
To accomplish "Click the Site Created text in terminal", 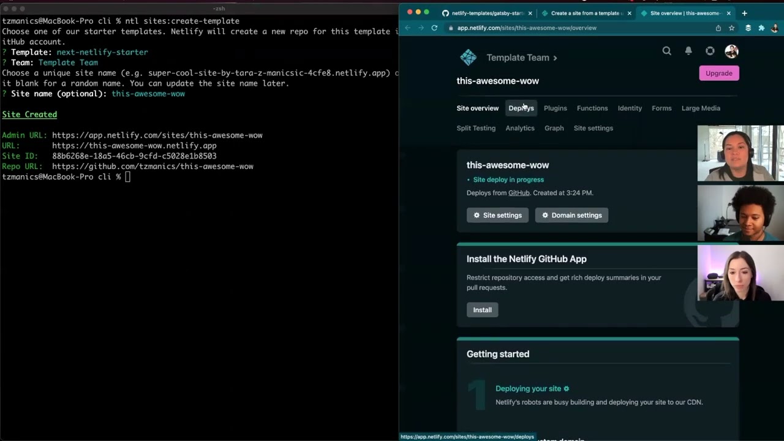I will click(29, 115).
